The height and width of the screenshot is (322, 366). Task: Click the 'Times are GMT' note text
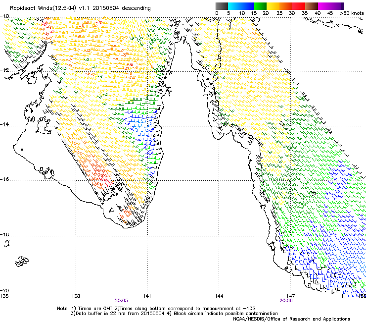[95, 309]
